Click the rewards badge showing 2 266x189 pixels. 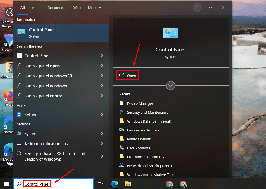(197, 8)
